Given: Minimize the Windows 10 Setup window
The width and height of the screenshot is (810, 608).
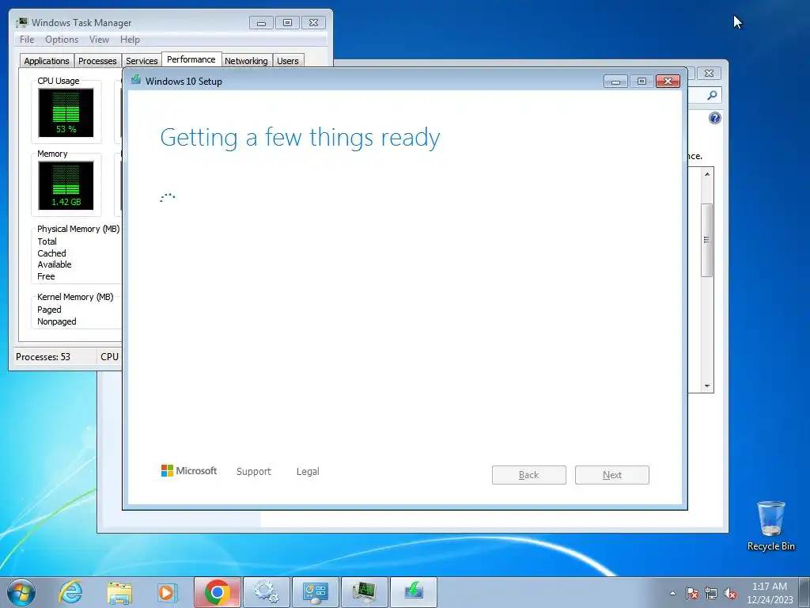Looking at the screenshot, I should tap(615, 82).
